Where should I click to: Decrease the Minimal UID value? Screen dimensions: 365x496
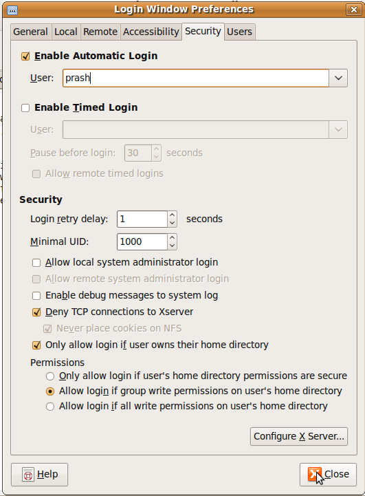pos(172,246)
